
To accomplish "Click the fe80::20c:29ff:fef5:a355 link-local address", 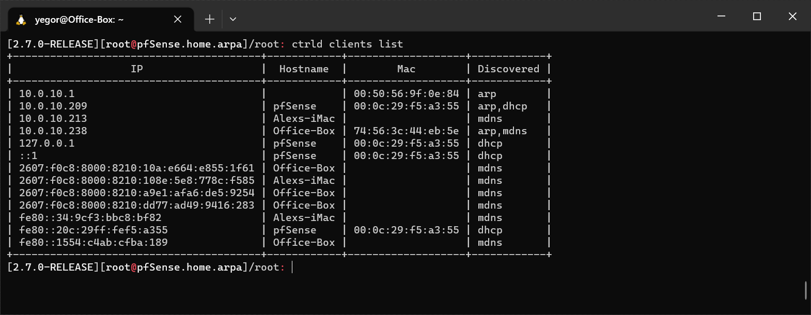I will tap(93, 230).
